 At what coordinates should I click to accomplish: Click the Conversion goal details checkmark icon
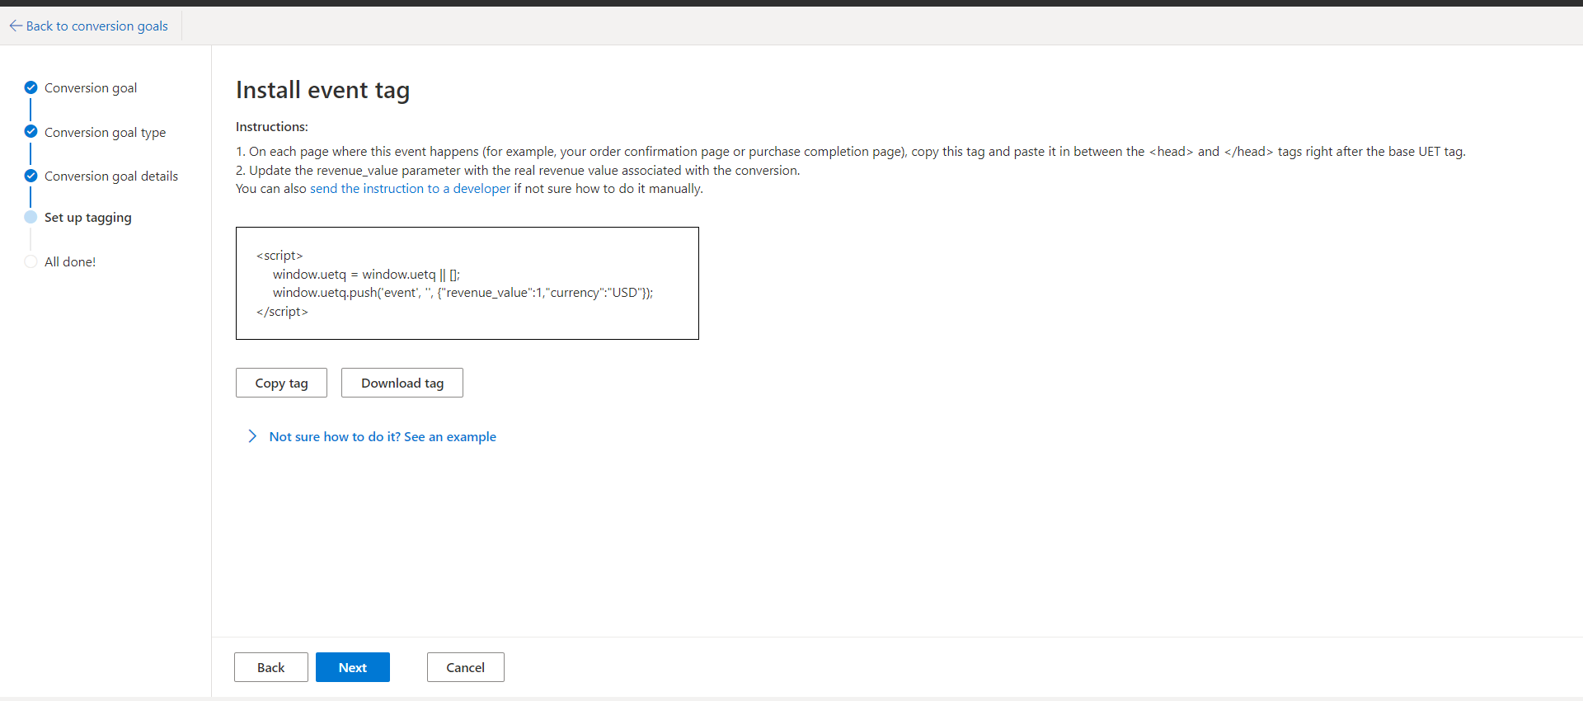coord(31,176)
